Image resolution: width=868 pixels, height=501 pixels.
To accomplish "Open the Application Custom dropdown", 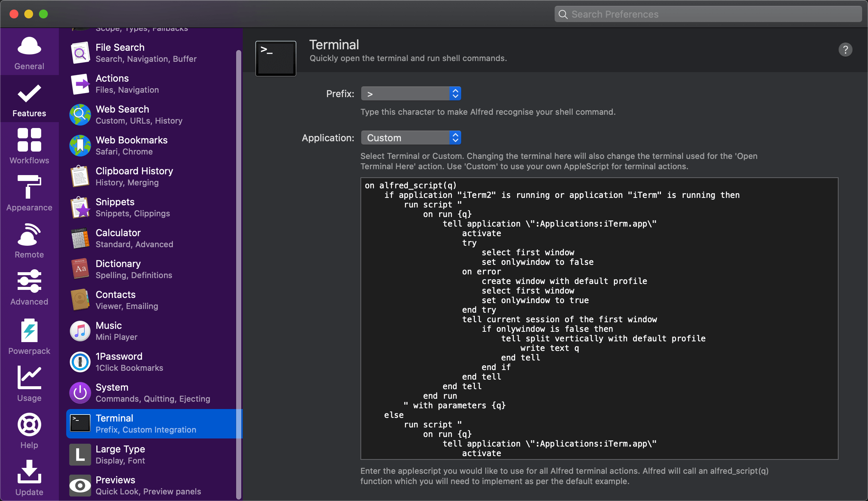I will (x=411, y=138).
